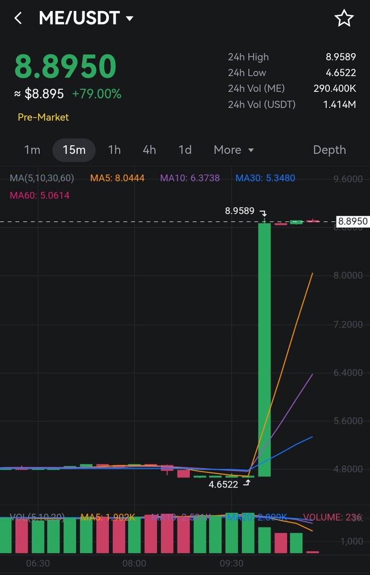Click the 08:00 time axis label
The width and height of the screenshot is (370, 575).
[x=134, y=563]
